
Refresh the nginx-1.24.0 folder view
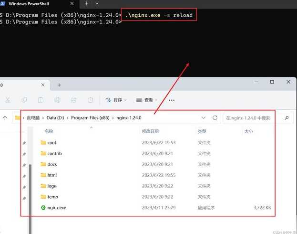pos(215,118)
